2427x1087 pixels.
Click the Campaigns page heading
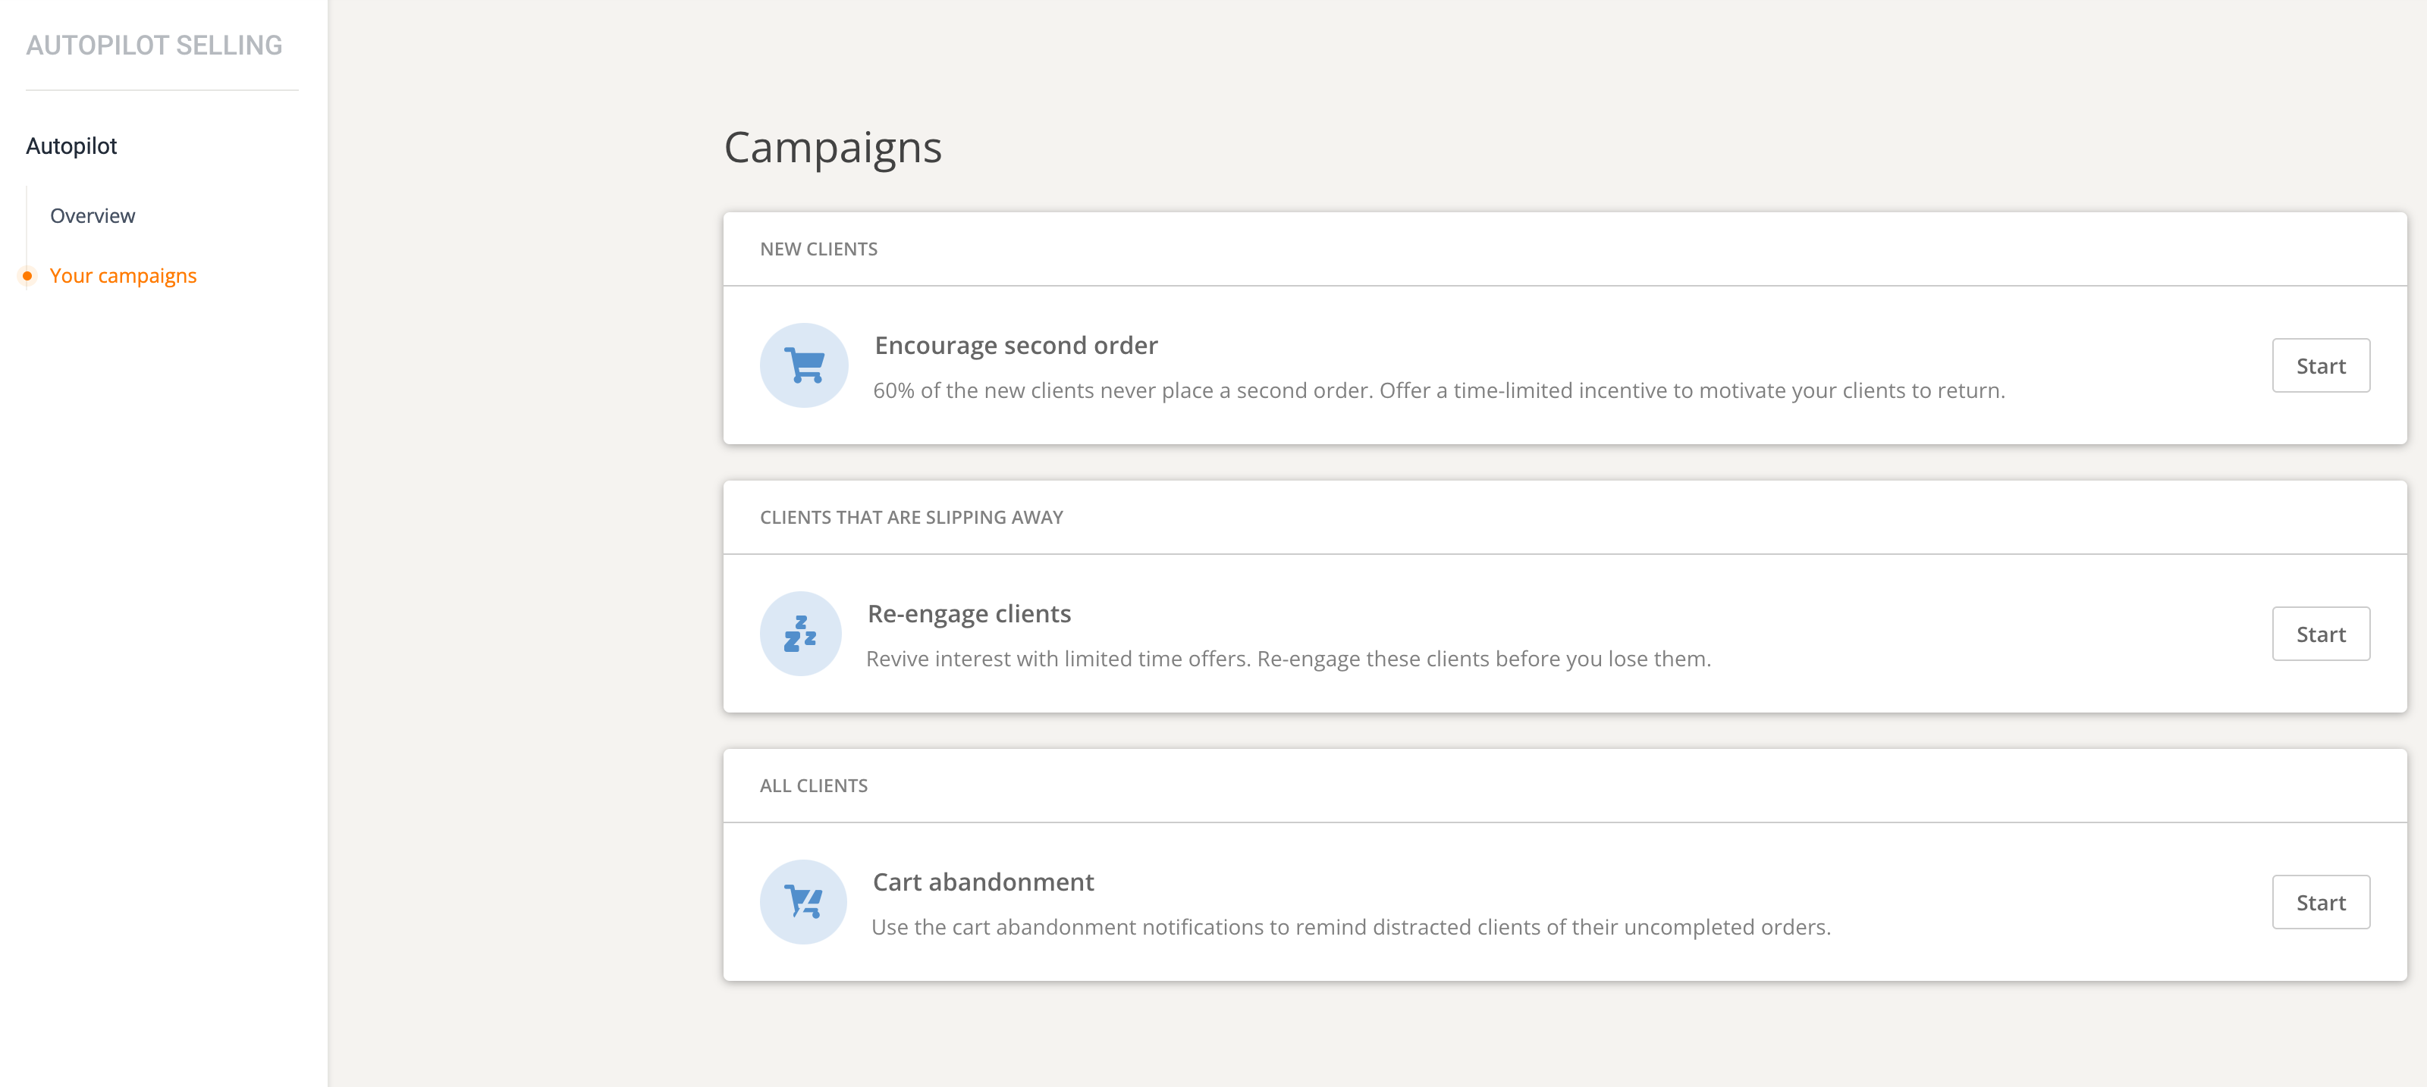point(833,148)
